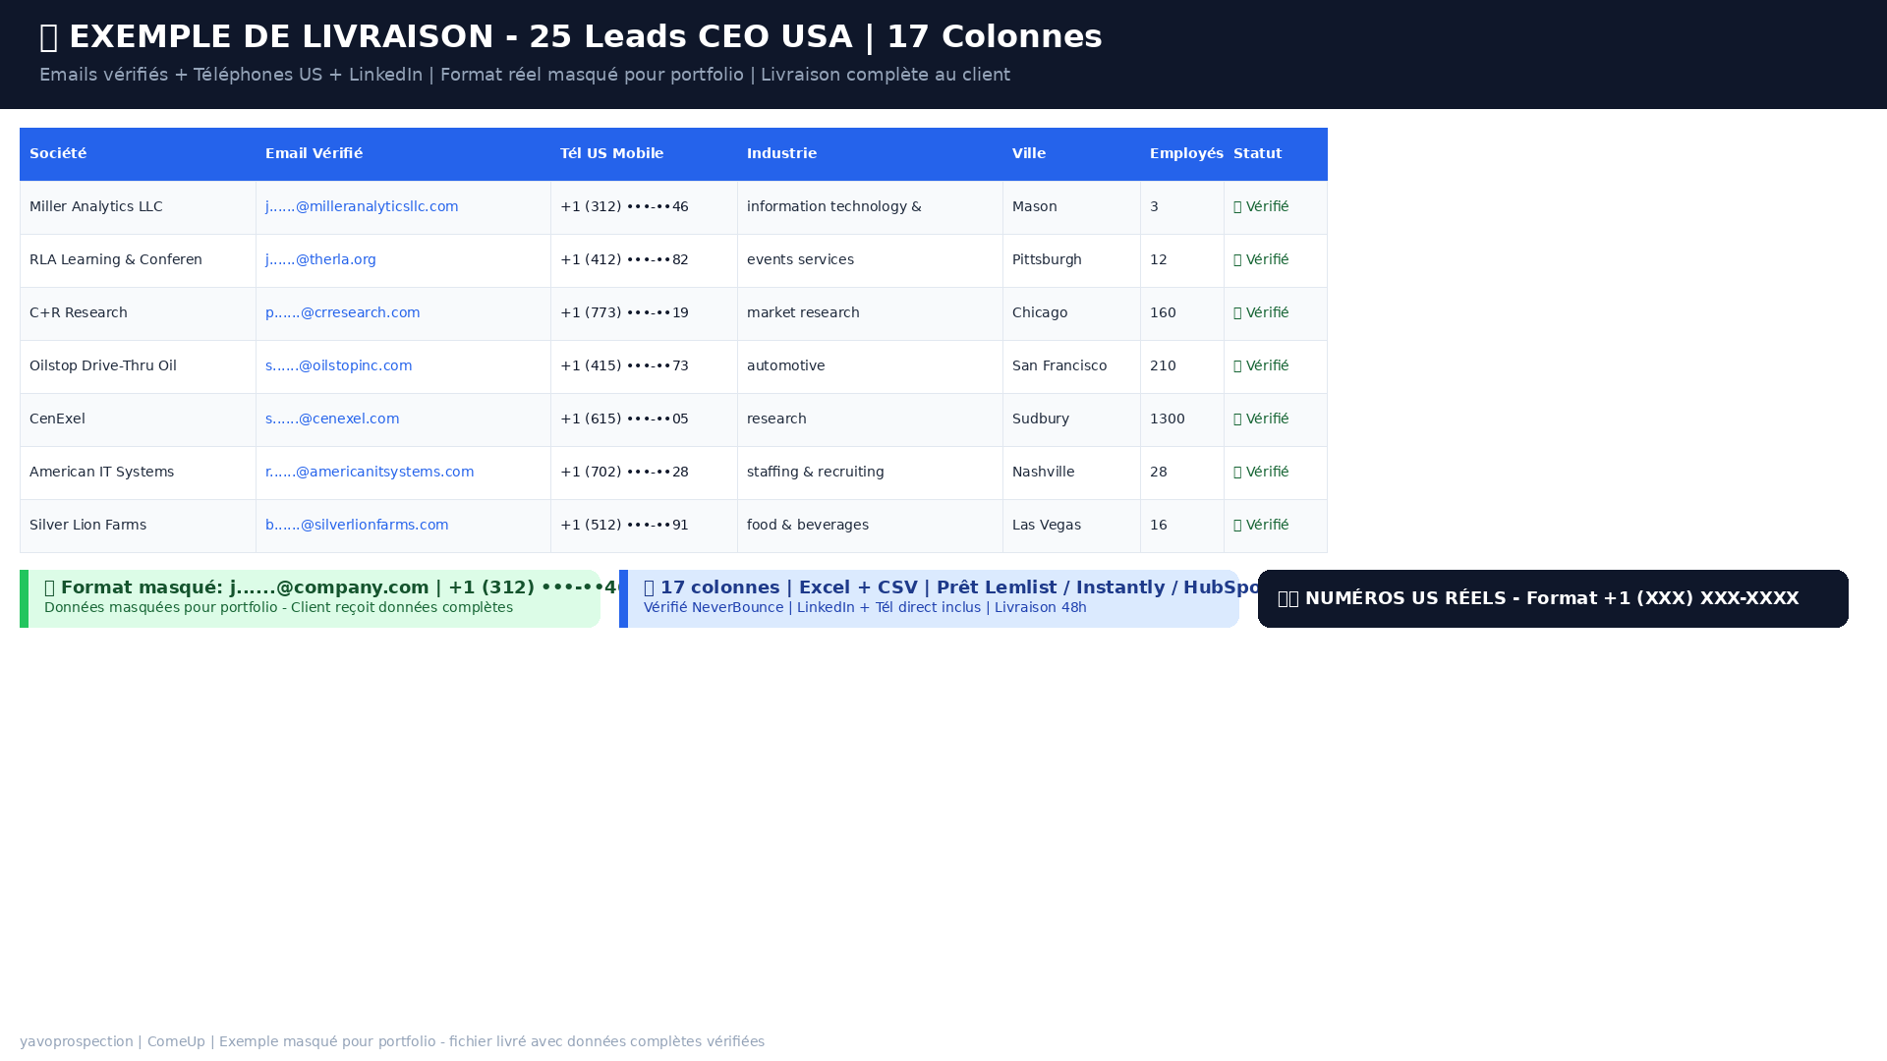The height and width of the screenshot is (1061, 1887).
Task: Click the j......@therla.org email link
Action: tap(320, 259)
